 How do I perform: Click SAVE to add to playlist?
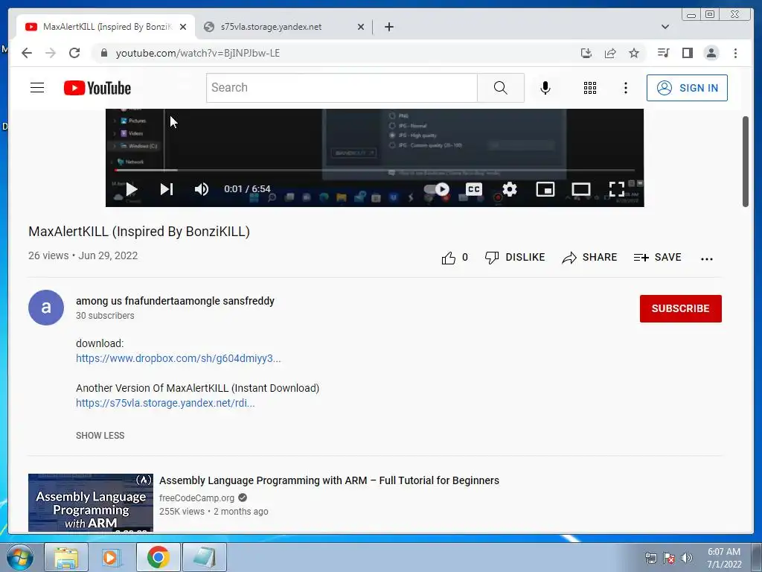pos(658,257)
